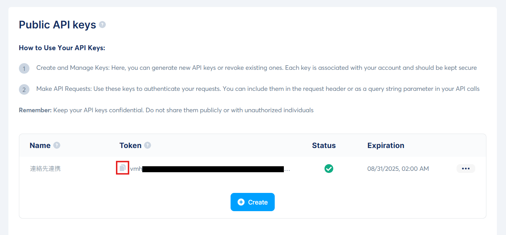Select the key name 連絡先連携
This screenshot has height=235, width=506.
point(45,169)
